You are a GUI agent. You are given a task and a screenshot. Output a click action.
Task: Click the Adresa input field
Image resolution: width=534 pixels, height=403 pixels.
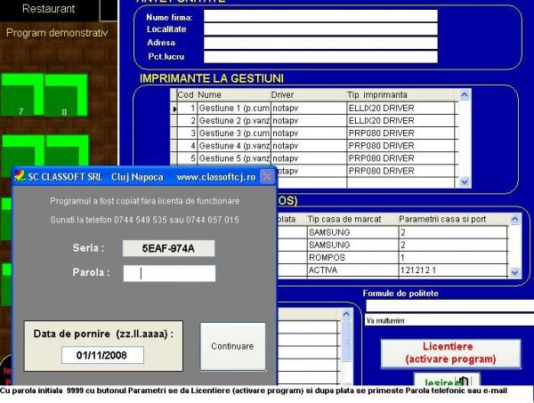pyautogui.click(x=320, y=43)
